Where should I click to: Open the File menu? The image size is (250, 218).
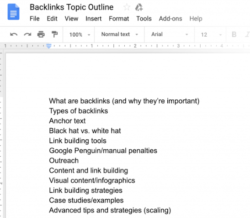35,19
